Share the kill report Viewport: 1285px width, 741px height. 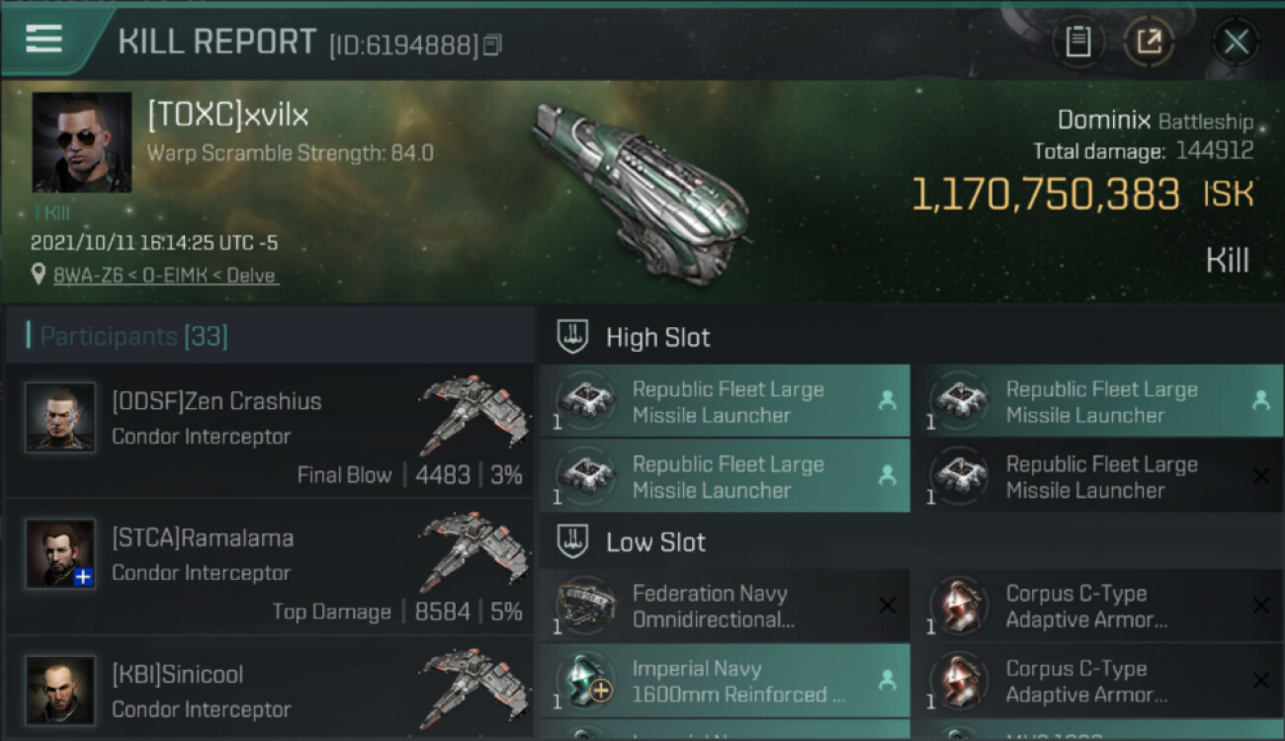point(1149,42)
